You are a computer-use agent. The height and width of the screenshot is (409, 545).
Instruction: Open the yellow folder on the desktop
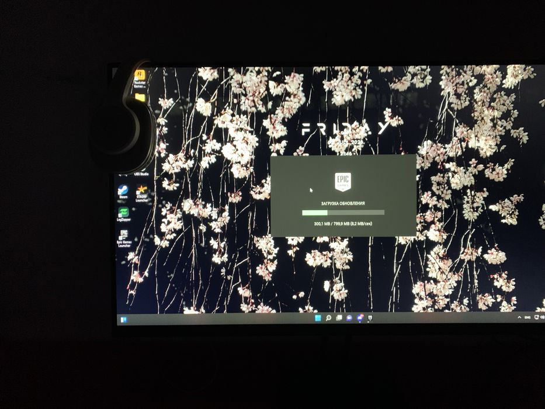140,98
